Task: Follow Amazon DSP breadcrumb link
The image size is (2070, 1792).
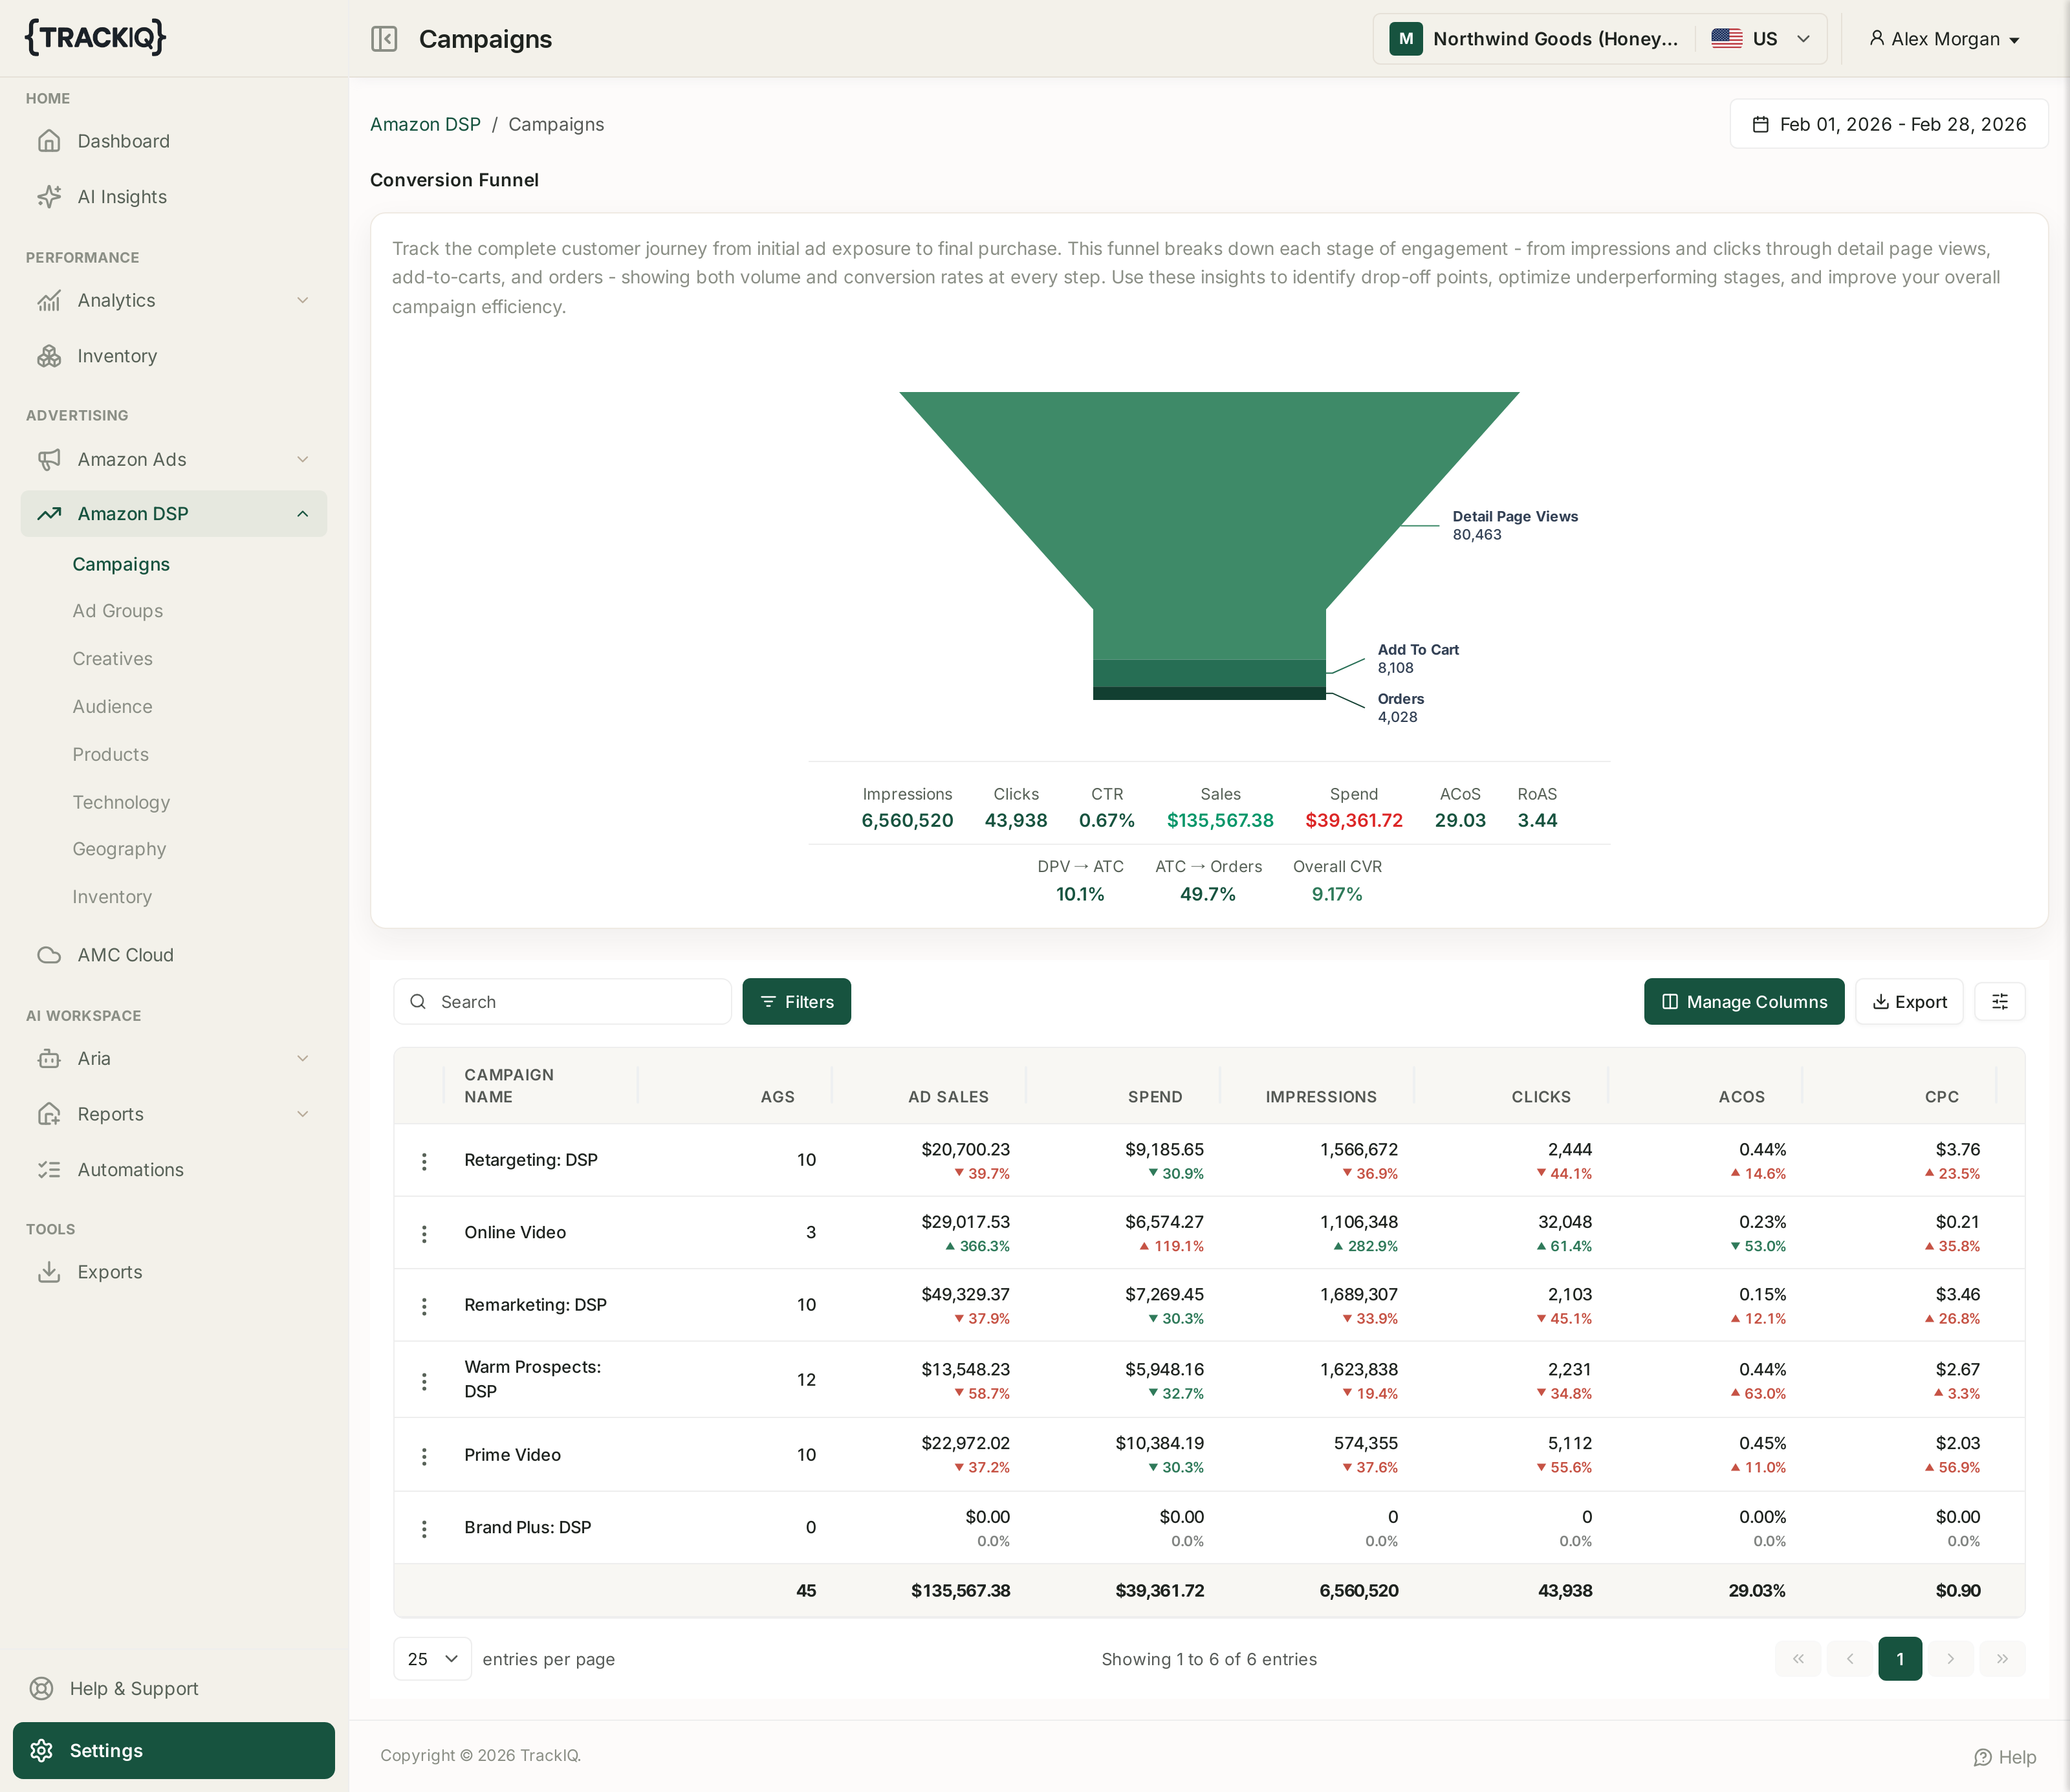Action: coord(425,124)
